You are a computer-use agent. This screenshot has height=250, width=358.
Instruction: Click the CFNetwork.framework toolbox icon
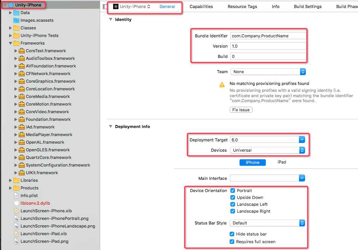[22, 74]
